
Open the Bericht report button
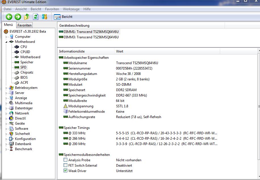pyautogui.click(x=63, y=17)
